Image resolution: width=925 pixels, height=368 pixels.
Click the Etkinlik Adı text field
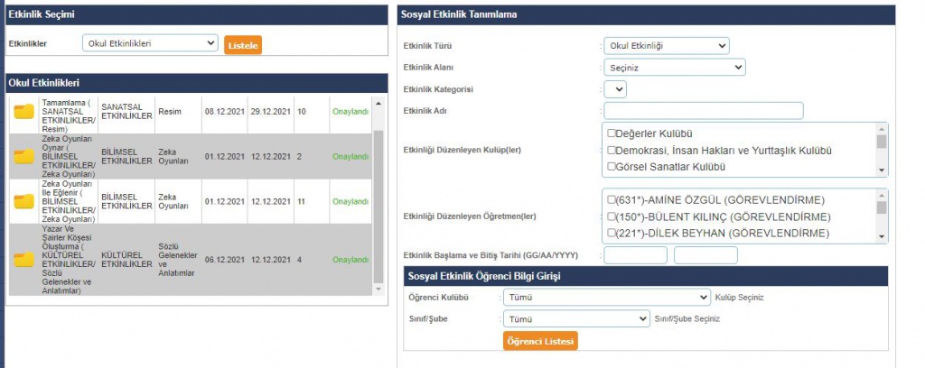click(703, 111)
